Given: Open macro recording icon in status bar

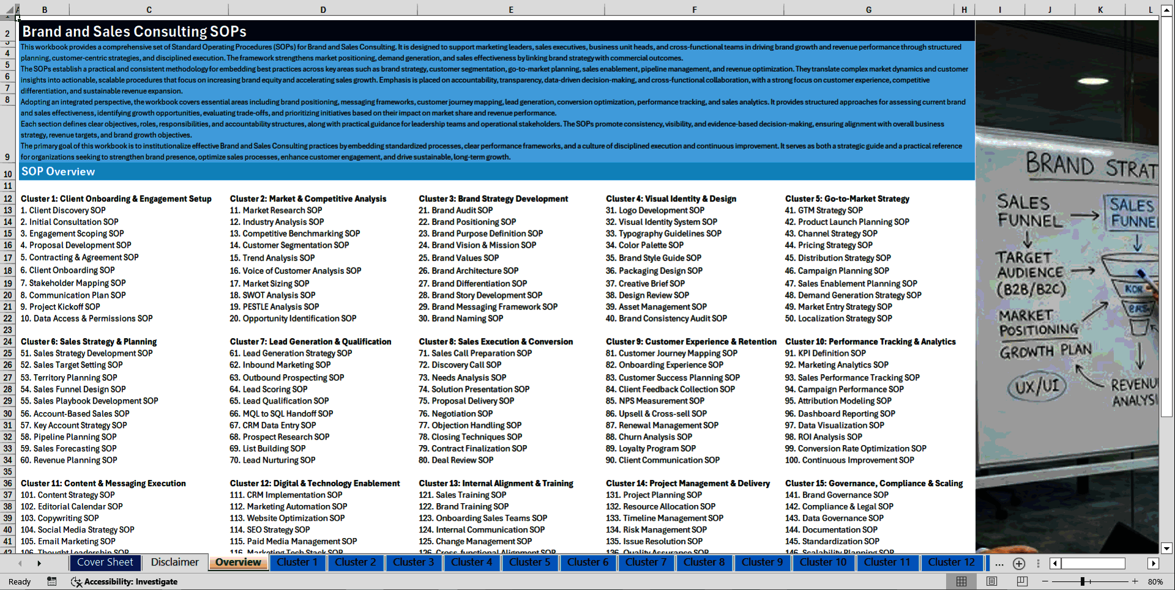Looking at the screenshot, I should click(52, 581).
